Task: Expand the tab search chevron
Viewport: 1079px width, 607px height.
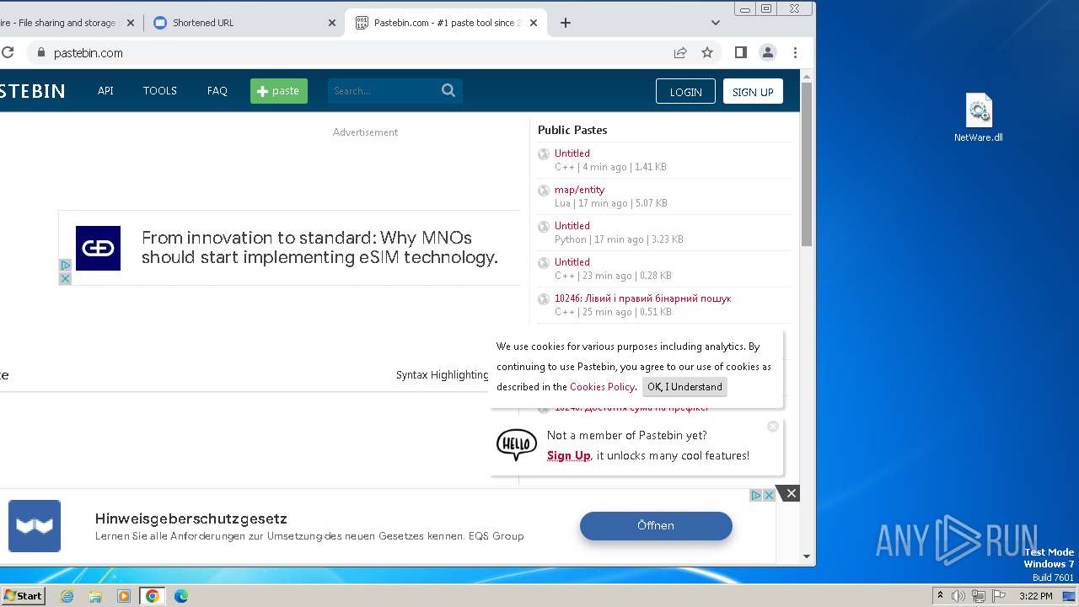Action: click(716, 23)
